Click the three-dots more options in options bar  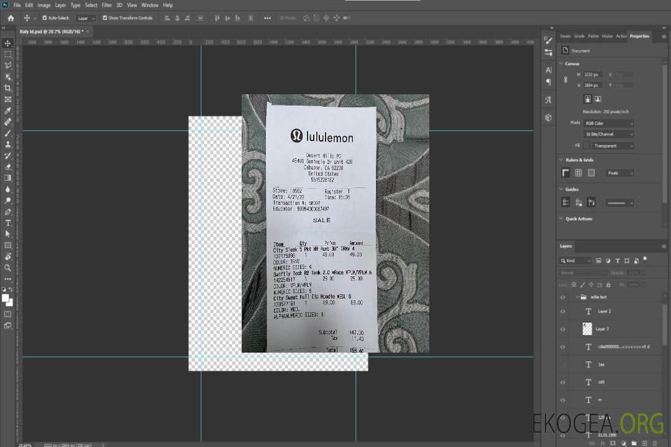click(267, 18)
